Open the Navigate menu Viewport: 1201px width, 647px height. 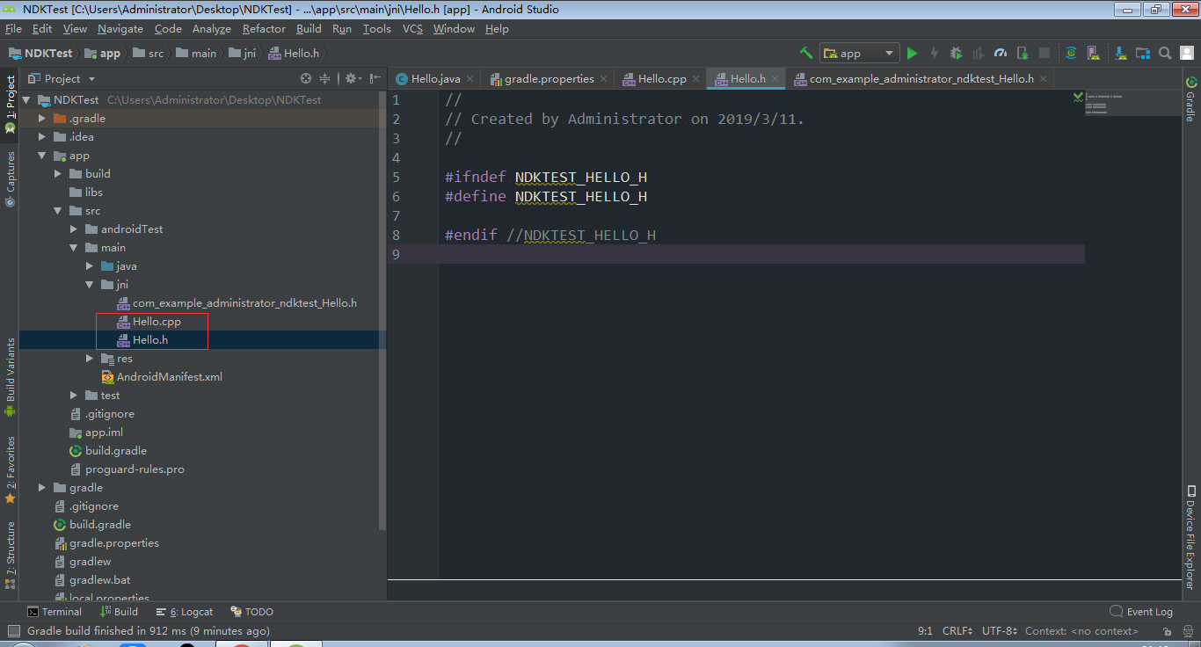click(x=120, y=29)
